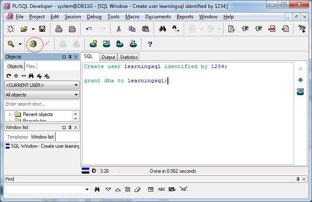
Task: Click the Comment selection icon
Action: [x=272, y=29]
